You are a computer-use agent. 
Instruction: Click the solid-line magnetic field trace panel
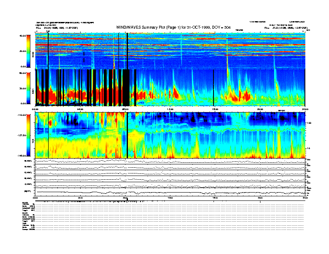coord(170,192)
